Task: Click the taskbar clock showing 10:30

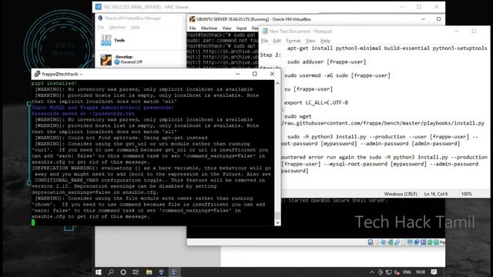Action: click(421, 272)
